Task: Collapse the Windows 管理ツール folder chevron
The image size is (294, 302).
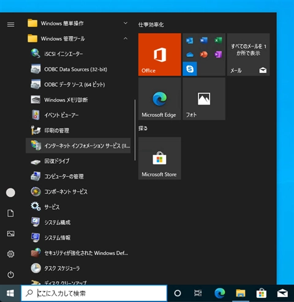Action: pyautogui.click(x=126, y=39)
